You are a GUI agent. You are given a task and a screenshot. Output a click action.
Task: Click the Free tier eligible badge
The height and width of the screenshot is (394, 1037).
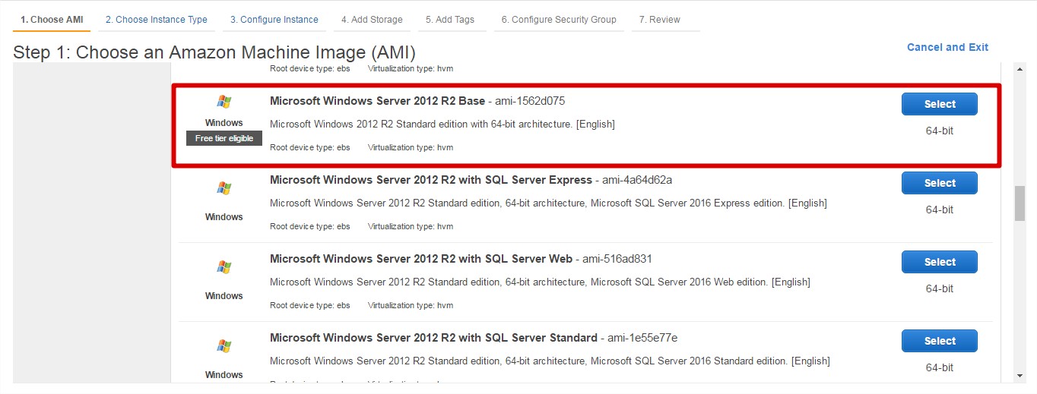[x=224, y=138]
